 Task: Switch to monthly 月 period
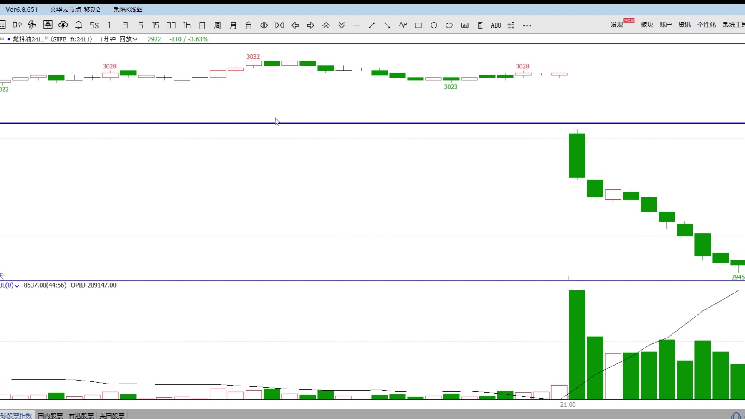point(233,25)
